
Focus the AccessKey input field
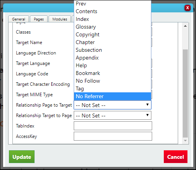coord(113,136)
